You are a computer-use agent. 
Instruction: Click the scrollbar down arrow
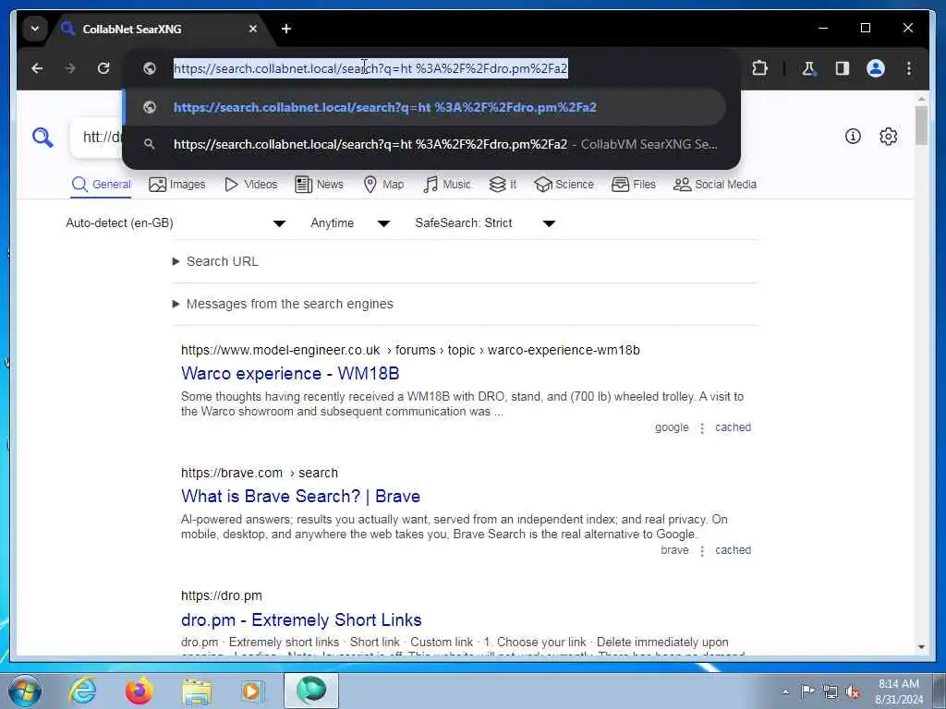pyautogui.click(x=921, y=647)
